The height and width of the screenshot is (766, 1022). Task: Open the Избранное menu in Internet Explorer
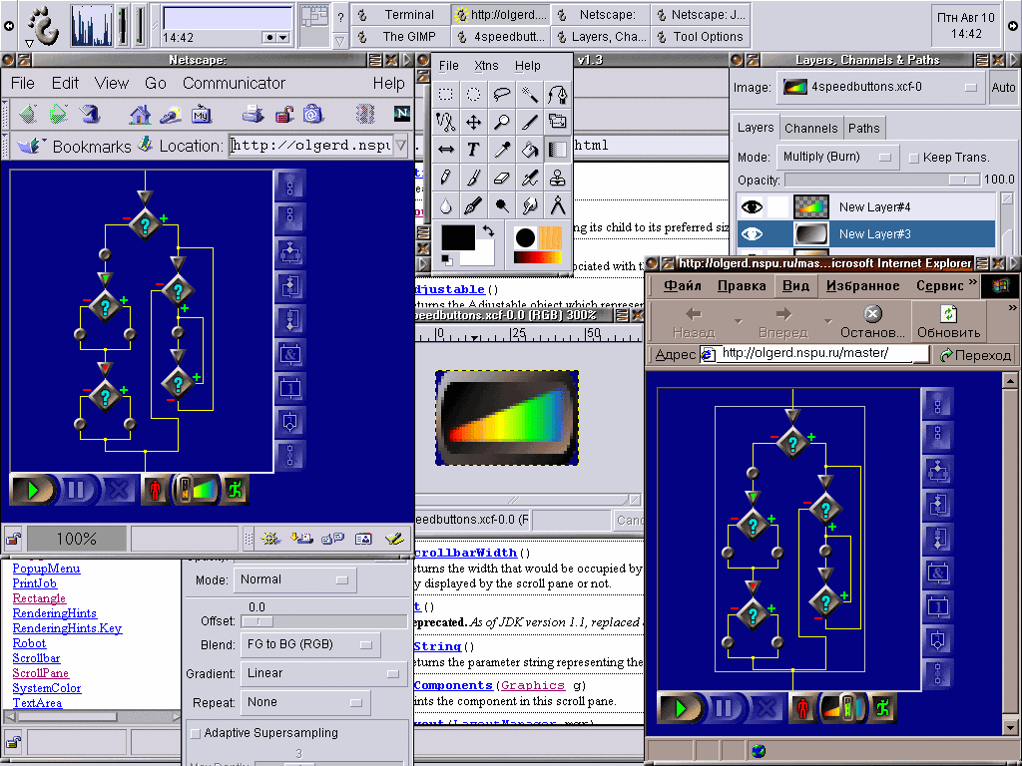863,286
